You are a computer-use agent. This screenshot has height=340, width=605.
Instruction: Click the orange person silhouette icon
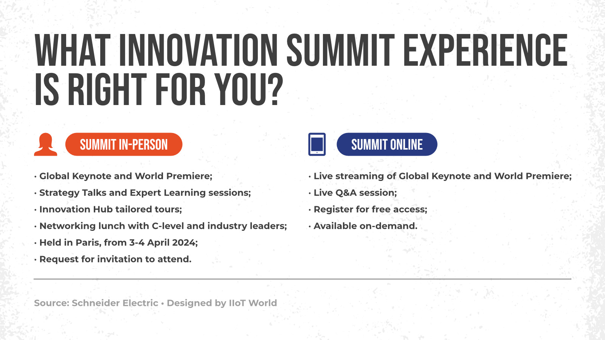[x=46, y=144]
